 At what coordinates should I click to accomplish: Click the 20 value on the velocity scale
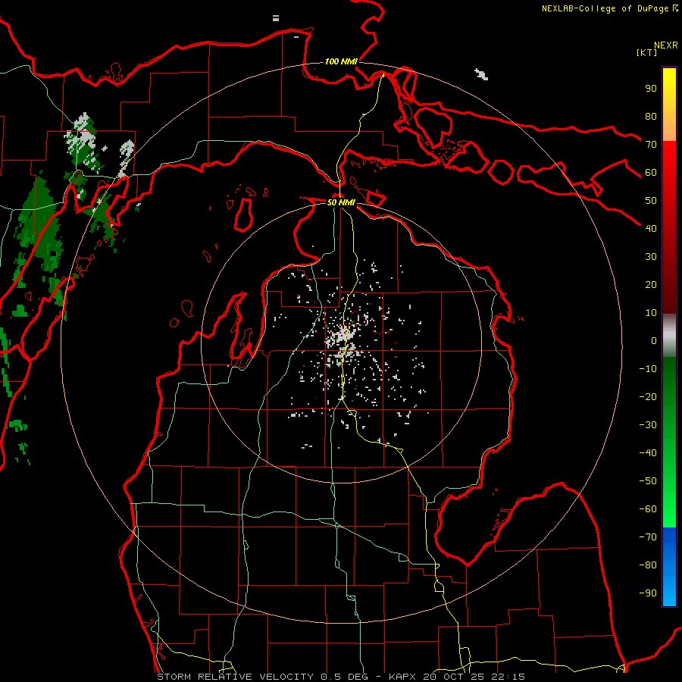tap(651, 284)
